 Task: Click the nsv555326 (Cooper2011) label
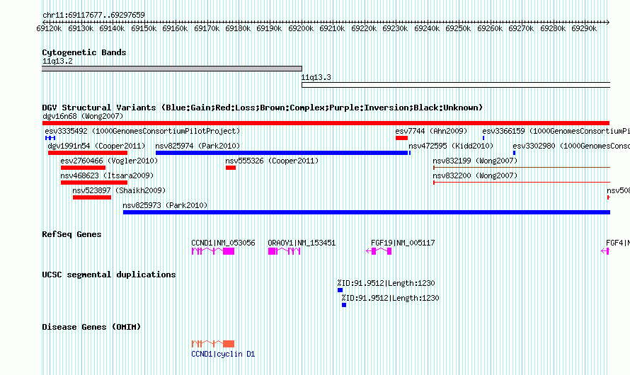[x=272, y=161]
